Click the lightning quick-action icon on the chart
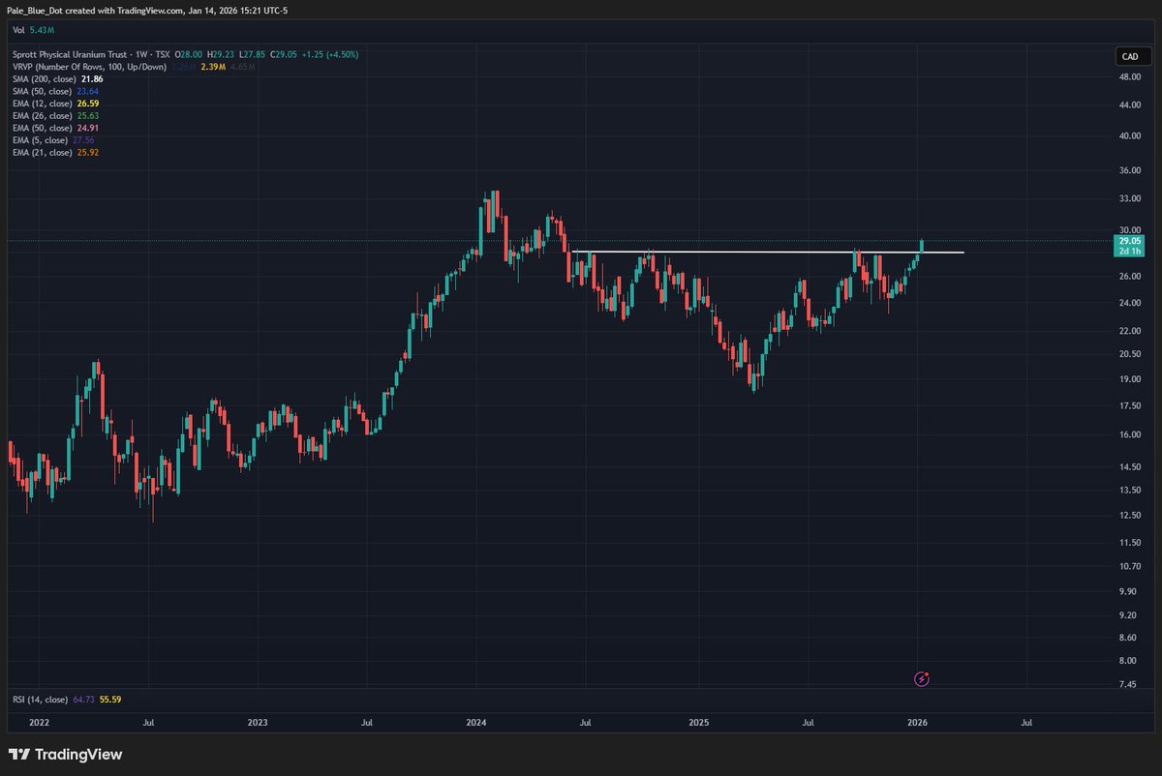 coord(921,679)
